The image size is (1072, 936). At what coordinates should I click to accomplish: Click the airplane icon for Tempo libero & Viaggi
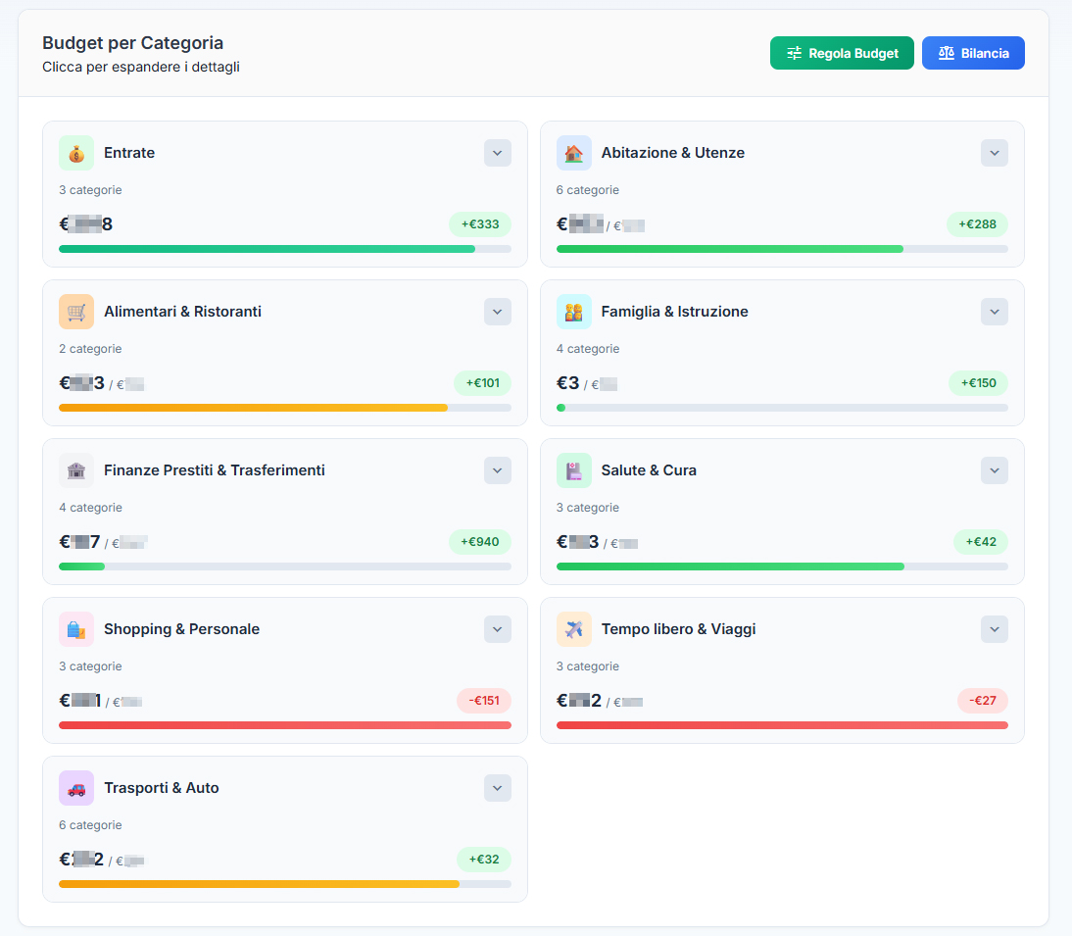[x=573, y=629]
